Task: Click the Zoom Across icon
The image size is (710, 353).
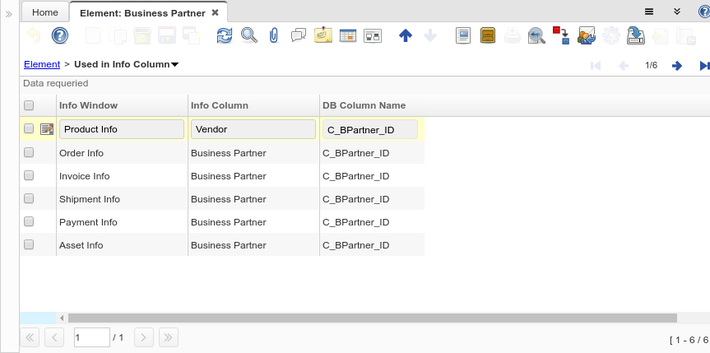Action: (536, 35)
